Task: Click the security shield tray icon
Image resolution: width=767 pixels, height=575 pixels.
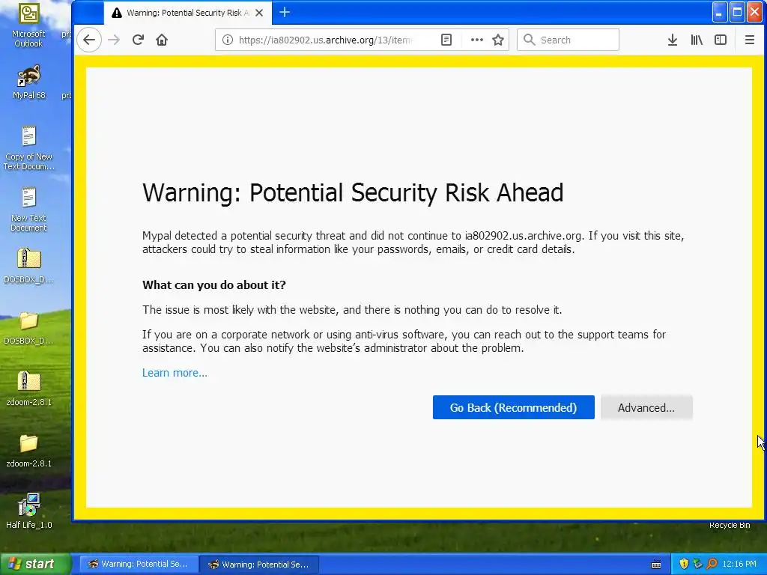Action: [684, 564]
